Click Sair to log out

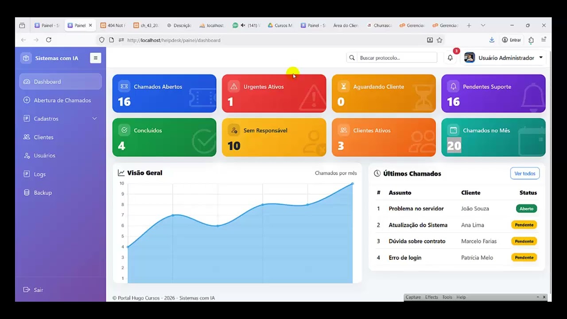pos(33,290)
